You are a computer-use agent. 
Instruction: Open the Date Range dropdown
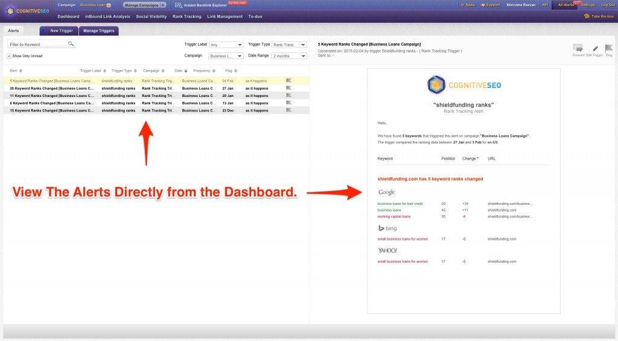point(289,55)
